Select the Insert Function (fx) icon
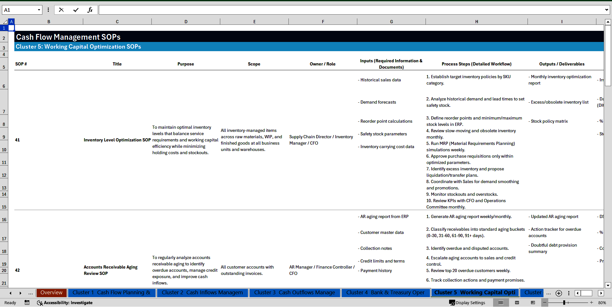 90,10
